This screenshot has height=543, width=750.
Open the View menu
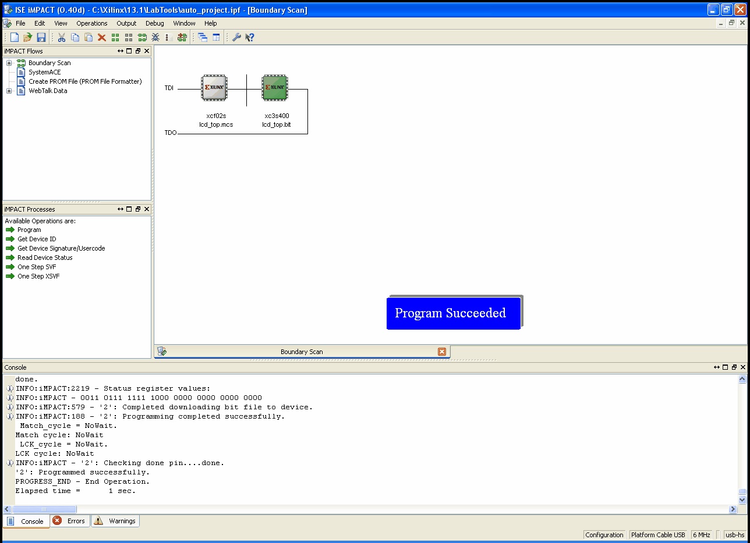61,23
